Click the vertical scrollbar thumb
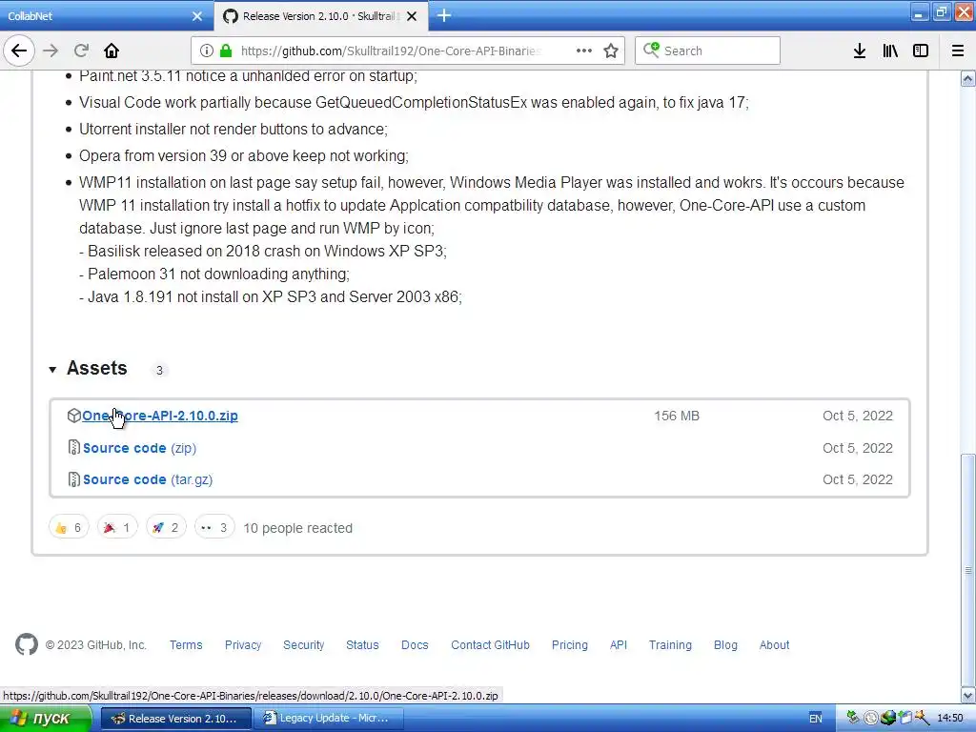Image resolution: width=976 pixels, height=732 pixels. [968, 570]
